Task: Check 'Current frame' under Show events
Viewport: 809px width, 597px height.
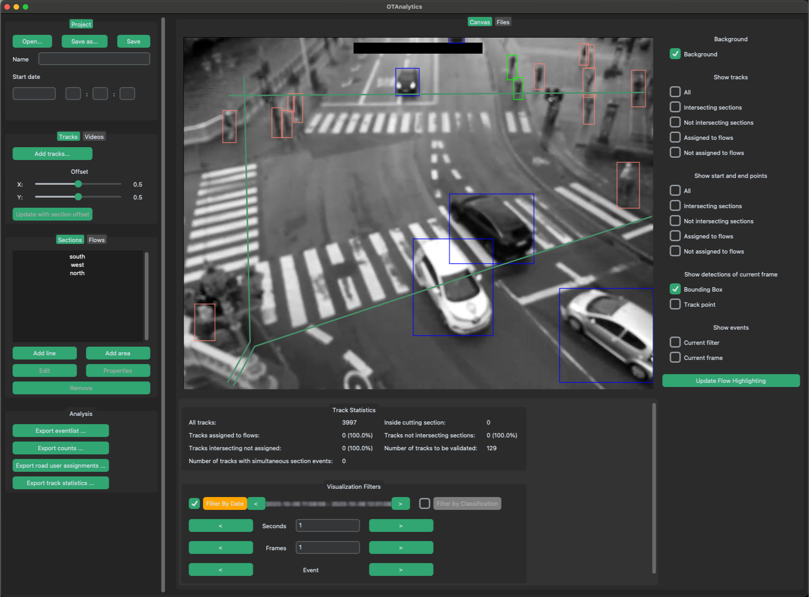Action: tap(675, 357)
